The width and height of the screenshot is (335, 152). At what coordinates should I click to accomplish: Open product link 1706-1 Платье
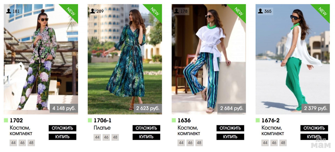tap(103, 124)
